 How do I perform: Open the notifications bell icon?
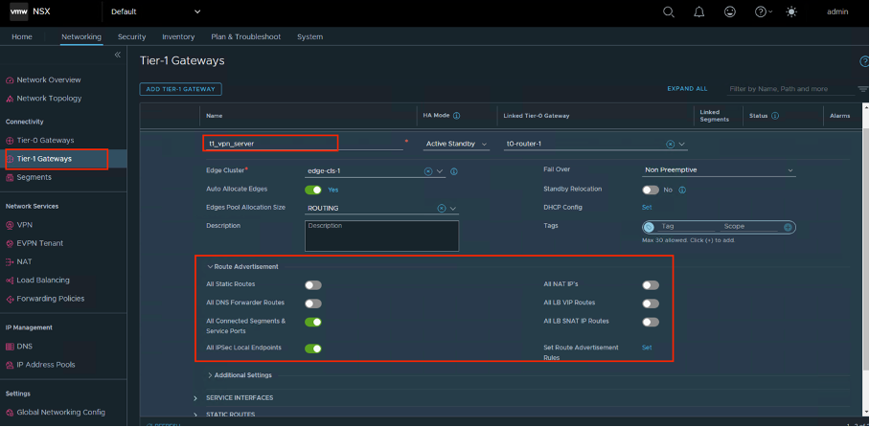click(x=698, y=11)
